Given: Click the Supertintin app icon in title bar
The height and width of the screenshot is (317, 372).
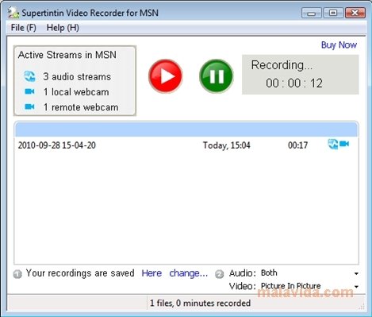Looking at the screenshot, I should pos(13,13).
